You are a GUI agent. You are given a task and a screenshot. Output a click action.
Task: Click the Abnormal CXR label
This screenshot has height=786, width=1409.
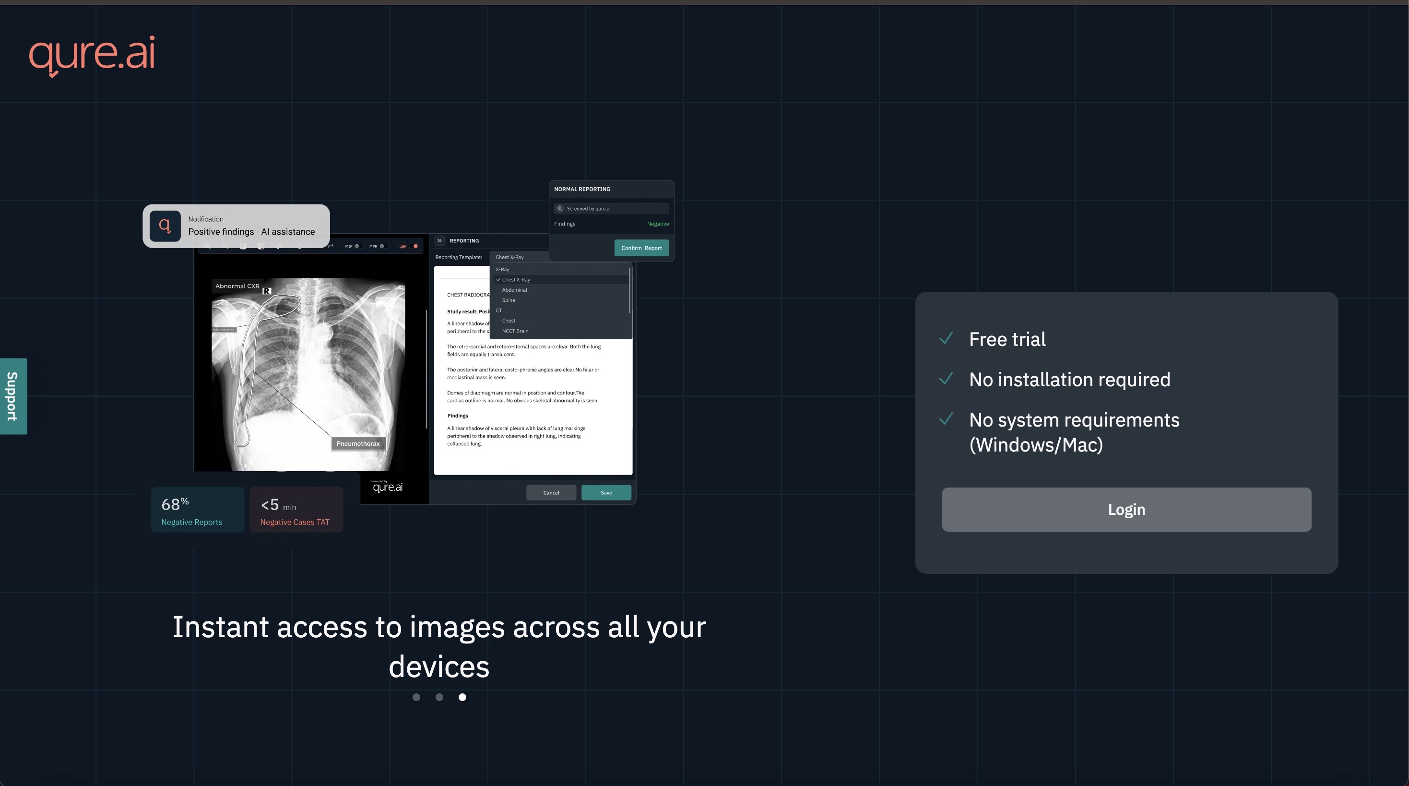[237, 286]
